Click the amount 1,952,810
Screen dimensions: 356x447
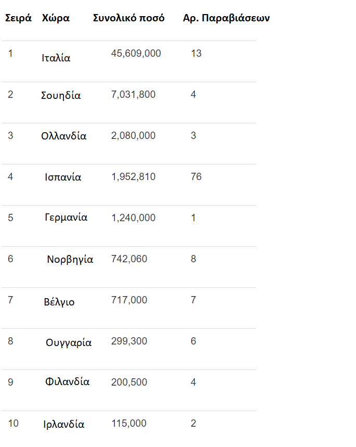133,177
